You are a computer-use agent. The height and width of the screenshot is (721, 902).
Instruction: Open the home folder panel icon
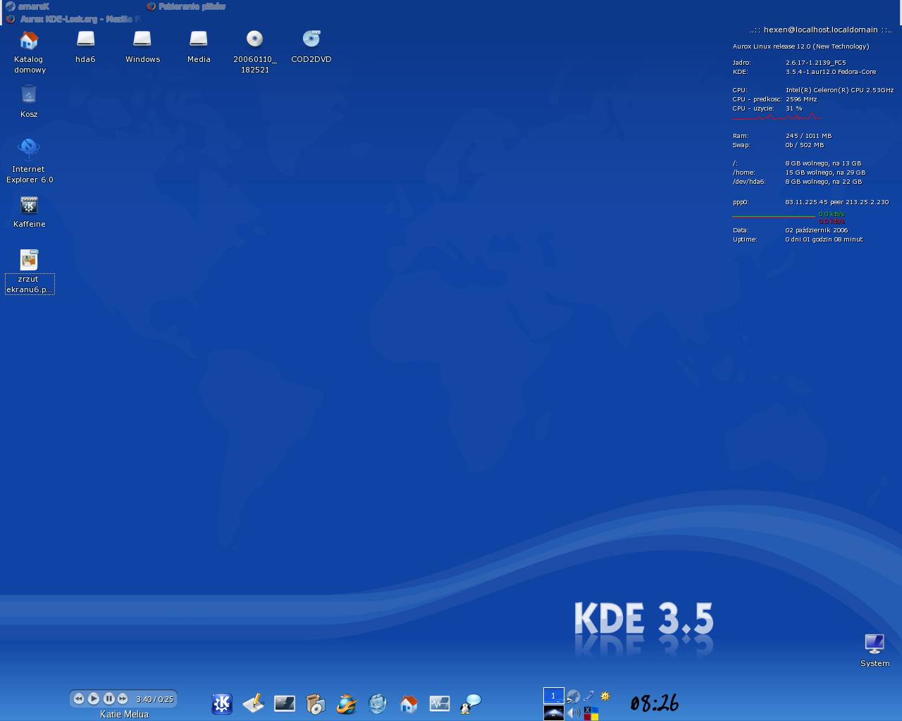click(x=408, y=703)
